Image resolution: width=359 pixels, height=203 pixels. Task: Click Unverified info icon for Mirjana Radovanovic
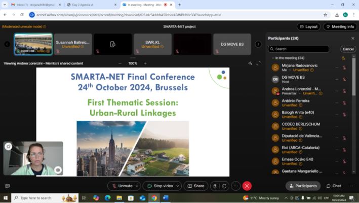coord(312,70)
